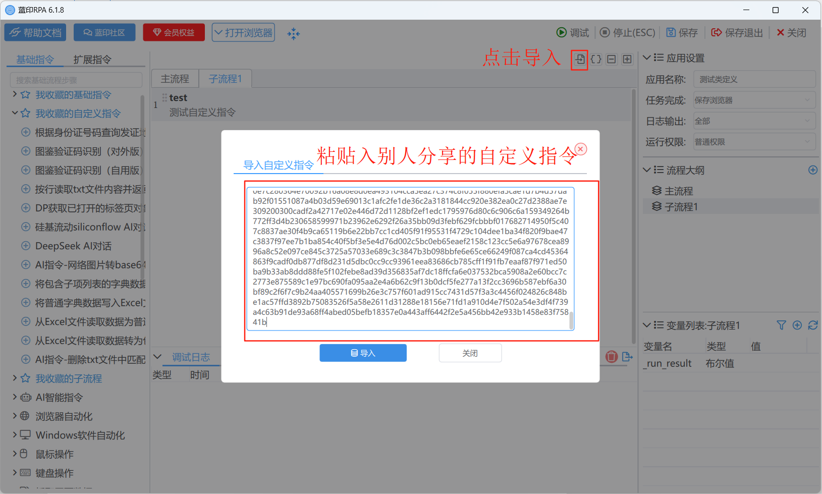Collapse all steps with minus box icon
The height and width of the screenshot is (494, 822).
tap(612, 59)
